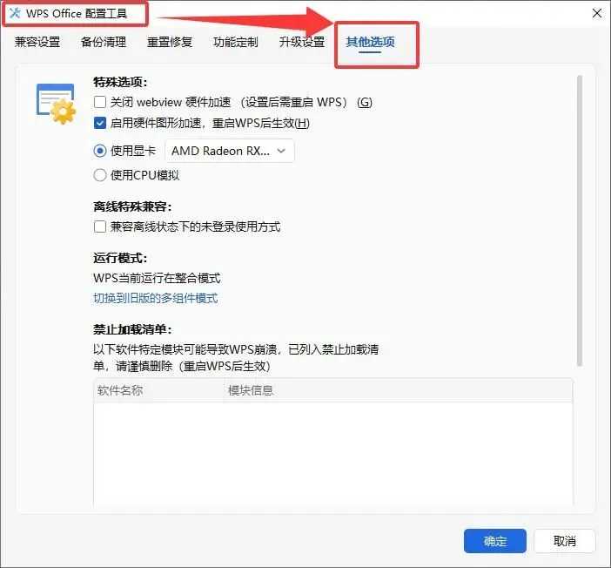The height and width of the screenshot is (568, 611).
Task: Click the 软件名称 column header
Action: (158, 390)
